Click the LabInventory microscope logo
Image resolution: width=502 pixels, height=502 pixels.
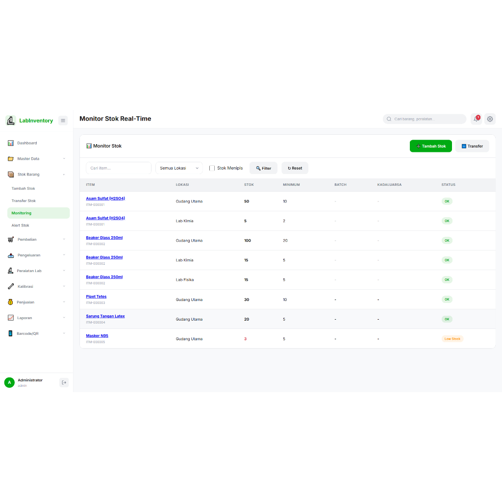click(x=11, y=121)
